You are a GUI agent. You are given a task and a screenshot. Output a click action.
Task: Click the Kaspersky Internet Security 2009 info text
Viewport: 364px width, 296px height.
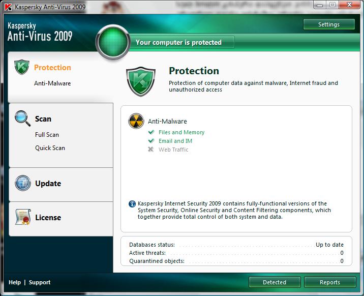click(234, 210)
